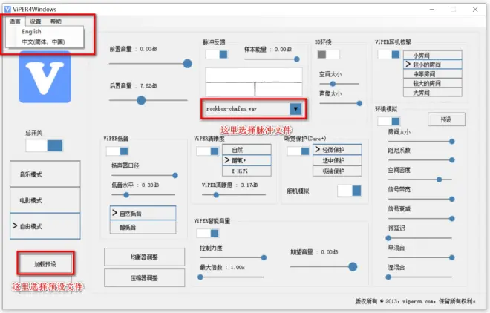Toggle the ViPER低音 bass switch
490x313 pixels.
117,151
